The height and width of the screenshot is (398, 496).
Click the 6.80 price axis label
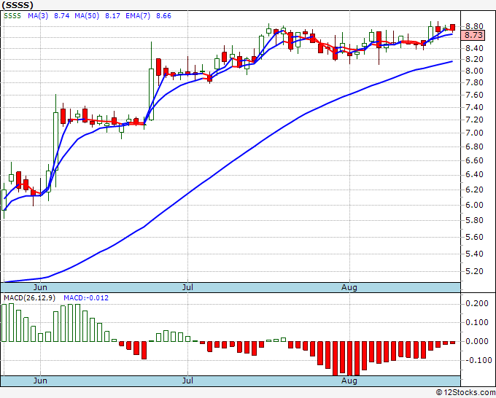tap(474, 147)
